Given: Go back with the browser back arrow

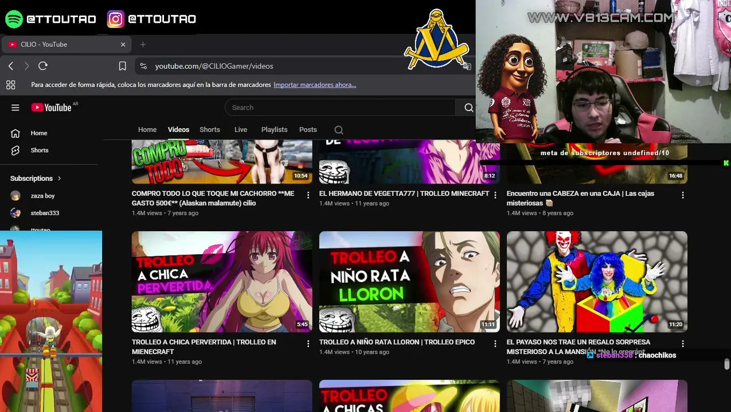Looking at the screenshot, I should pos(11,66).
